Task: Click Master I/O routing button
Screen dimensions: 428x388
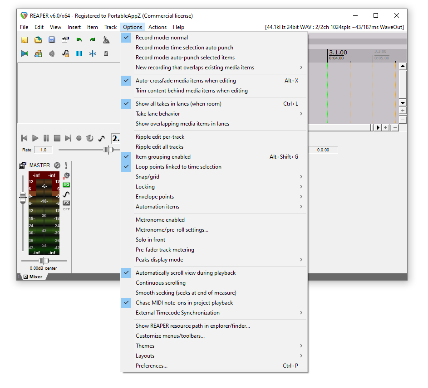Action: (66, 185)
